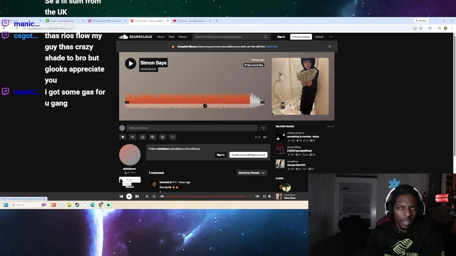Play the Simon Says track with the big play button
The height and width of the screenshot is (256, 456).
[x=130, y=64]
